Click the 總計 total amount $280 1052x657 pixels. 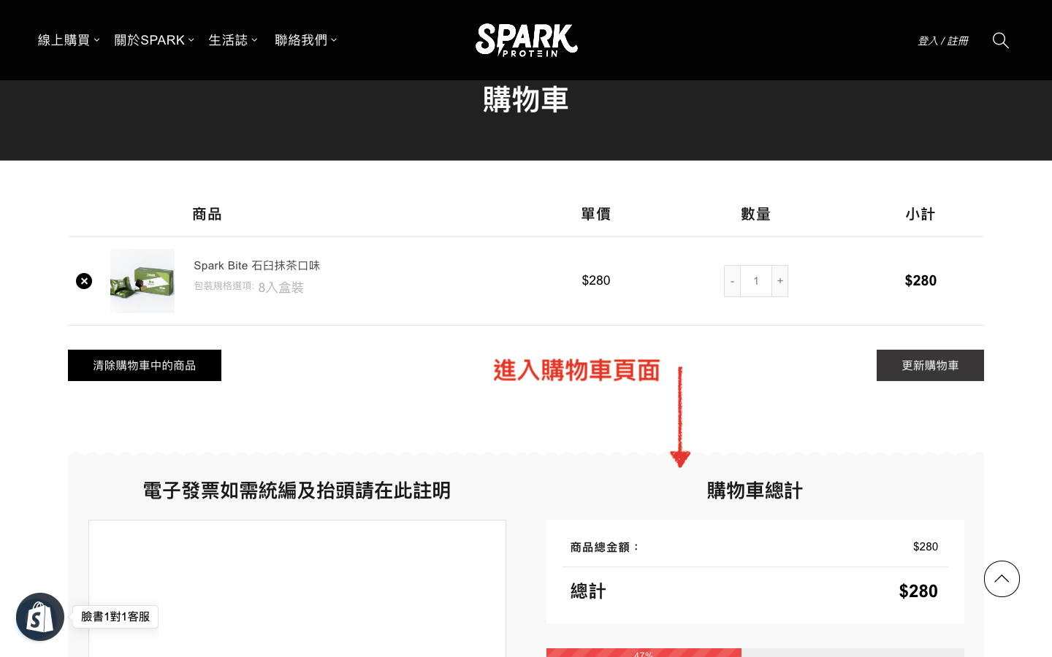[x=918, y=591]
